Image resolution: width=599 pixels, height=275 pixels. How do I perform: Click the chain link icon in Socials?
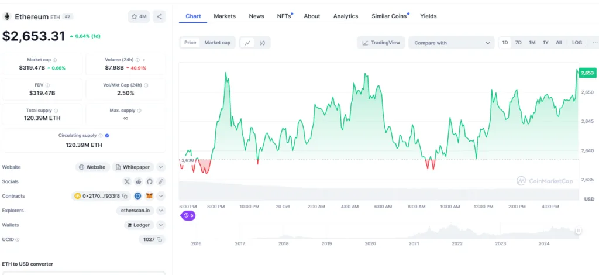pyautogui.click(x=161, y=181)
